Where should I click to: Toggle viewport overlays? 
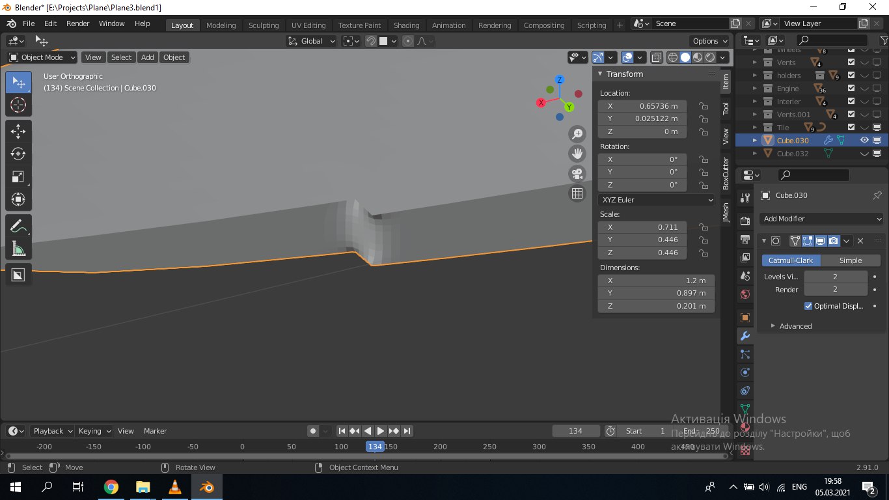coord(627,57)
